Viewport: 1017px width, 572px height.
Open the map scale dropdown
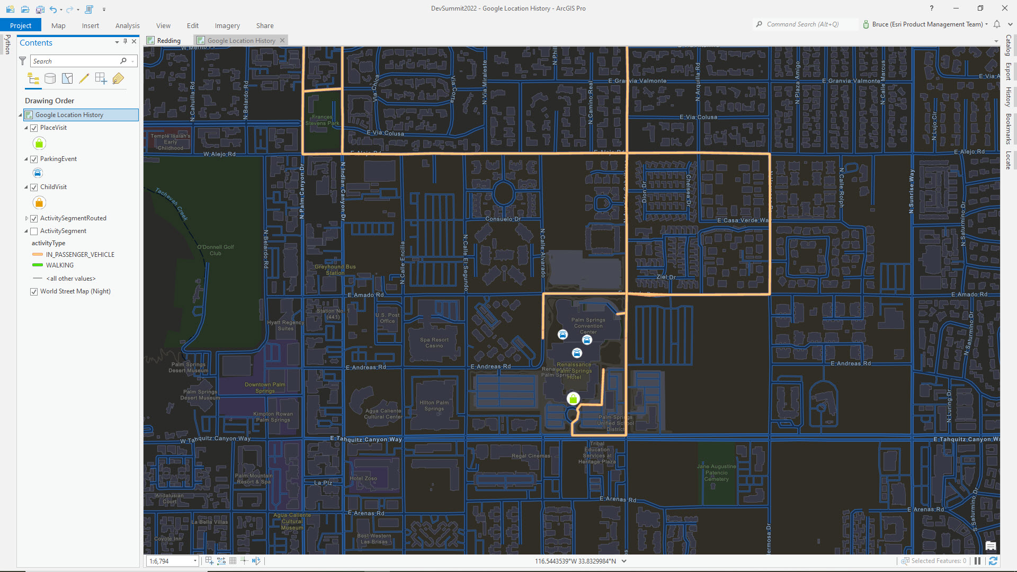tap(194, 560)
